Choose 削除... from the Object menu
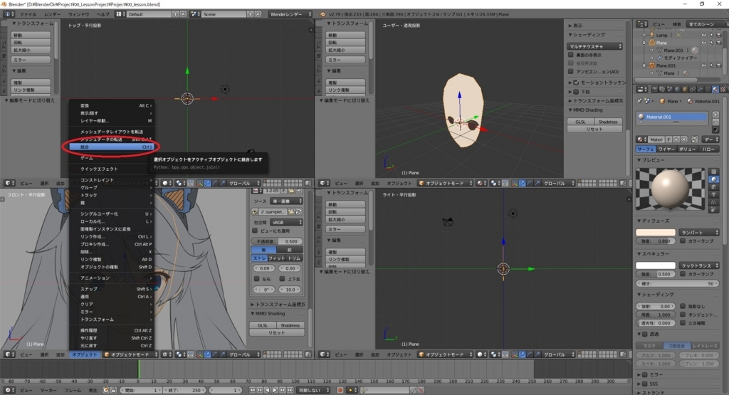The image size is (729, 395). (x=112, y=252)
